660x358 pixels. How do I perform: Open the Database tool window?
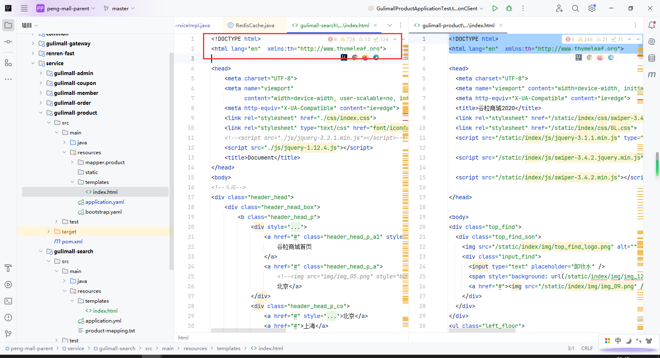(652, 58)
